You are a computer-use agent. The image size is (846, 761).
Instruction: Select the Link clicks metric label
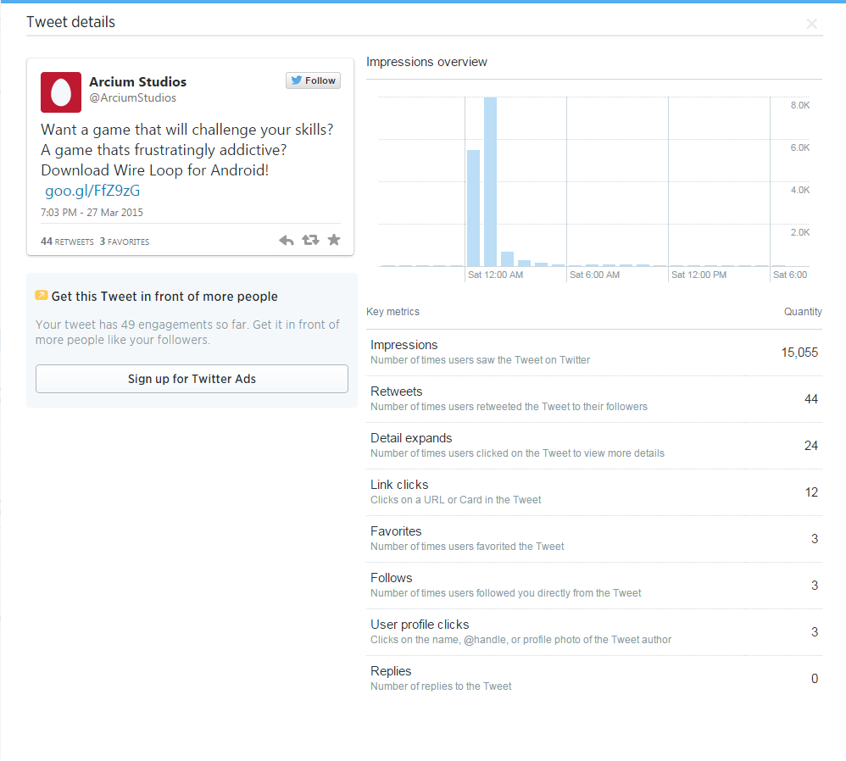pos(399,485)
